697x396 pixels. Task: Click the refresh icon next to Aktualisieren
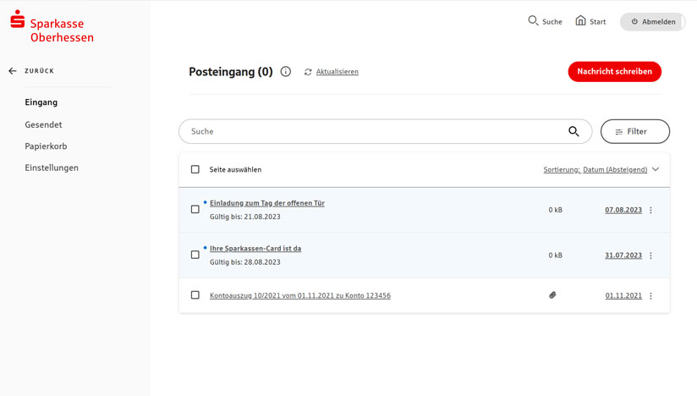(308, 72)
